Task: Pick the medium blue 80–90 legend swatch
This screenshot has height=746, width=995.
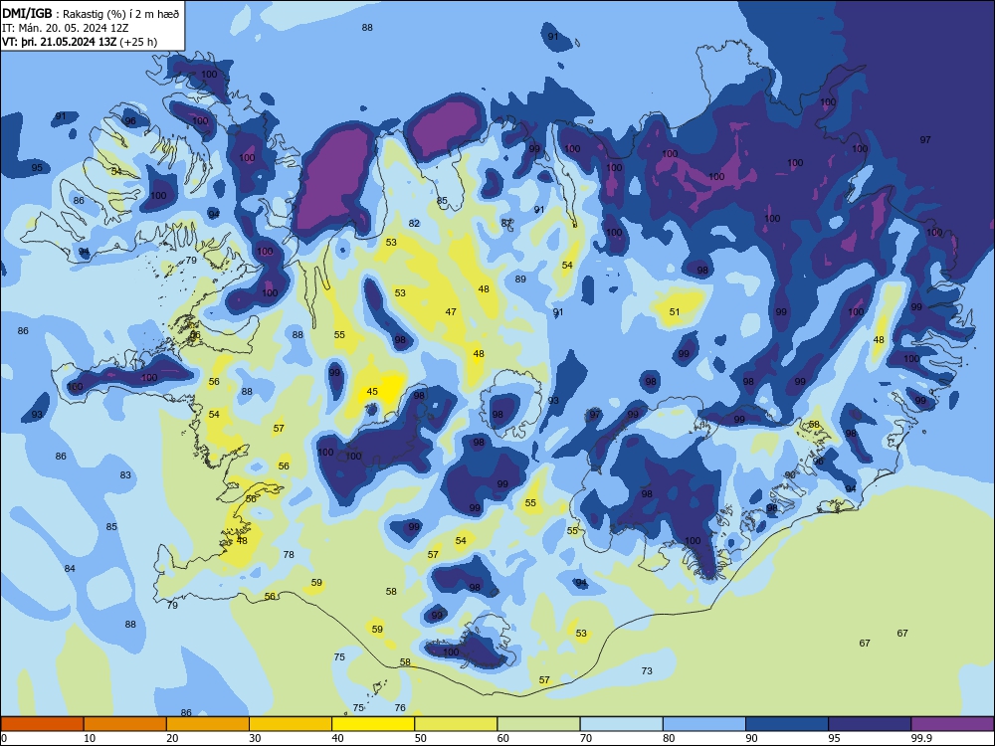Action: [704, 724]
